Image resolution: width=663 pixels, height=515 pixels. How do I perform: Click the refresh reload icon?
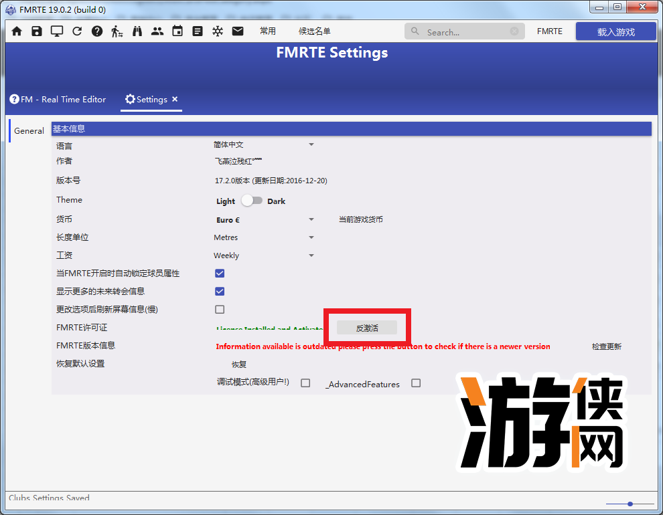(x=77, y=31)
